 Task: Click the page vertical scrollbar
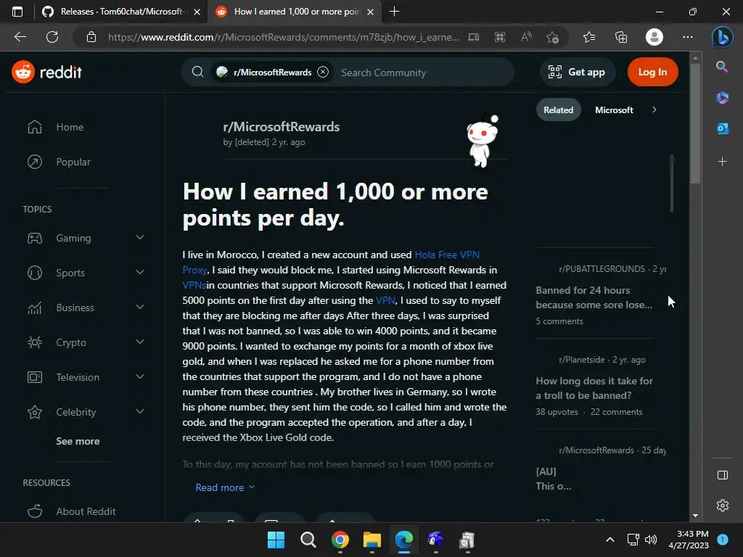695,123
